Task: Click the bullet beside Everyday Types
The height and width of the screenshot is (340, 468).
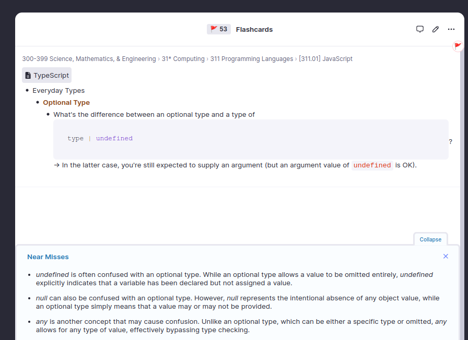Action: pyautogui.click(x=27, y=91)
